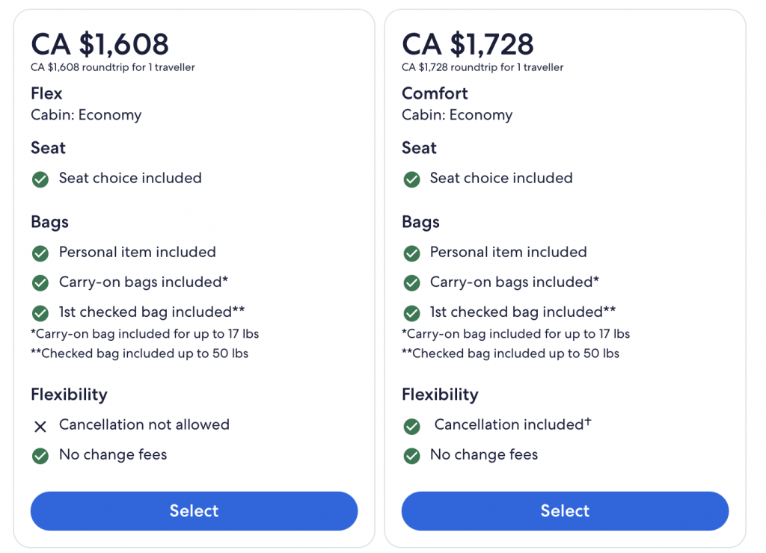The width and height of the screenshot is (766, 553).
Task: Click the Flex fare name label
Action: (46, 93)
